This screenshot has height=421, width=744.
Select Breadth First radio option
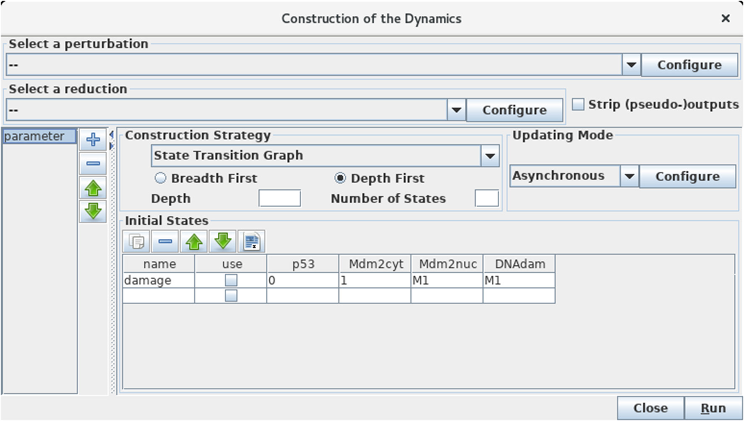[160, 178]
